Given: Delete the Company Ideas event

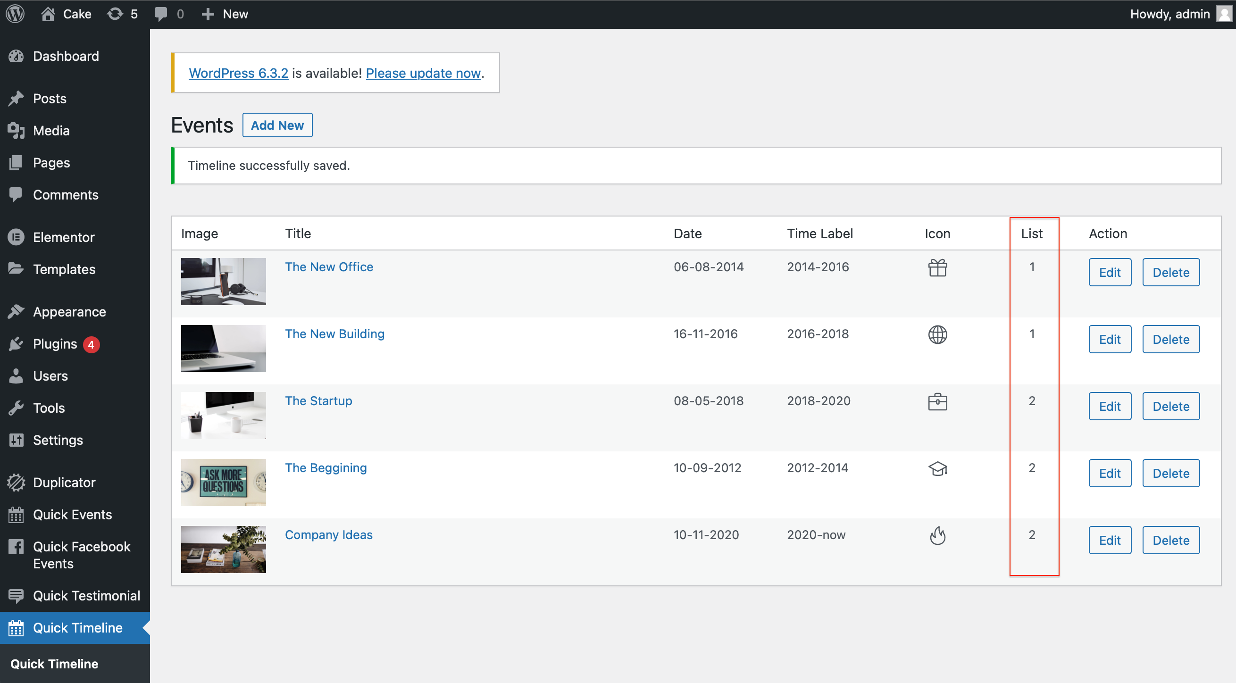Looking at the screenshot, I should 1170,541.
